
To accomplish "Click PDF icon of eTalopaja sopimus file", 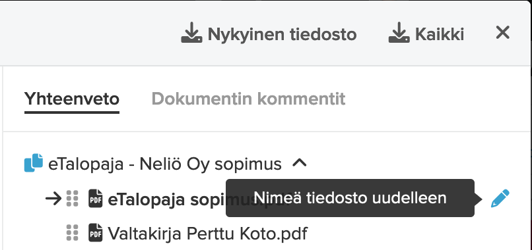I will [95, 199].
